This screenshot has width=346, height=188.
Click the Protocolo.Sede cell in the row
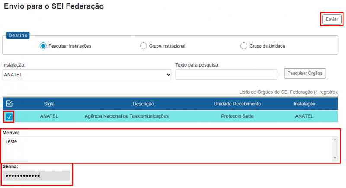tap(237, 116)
